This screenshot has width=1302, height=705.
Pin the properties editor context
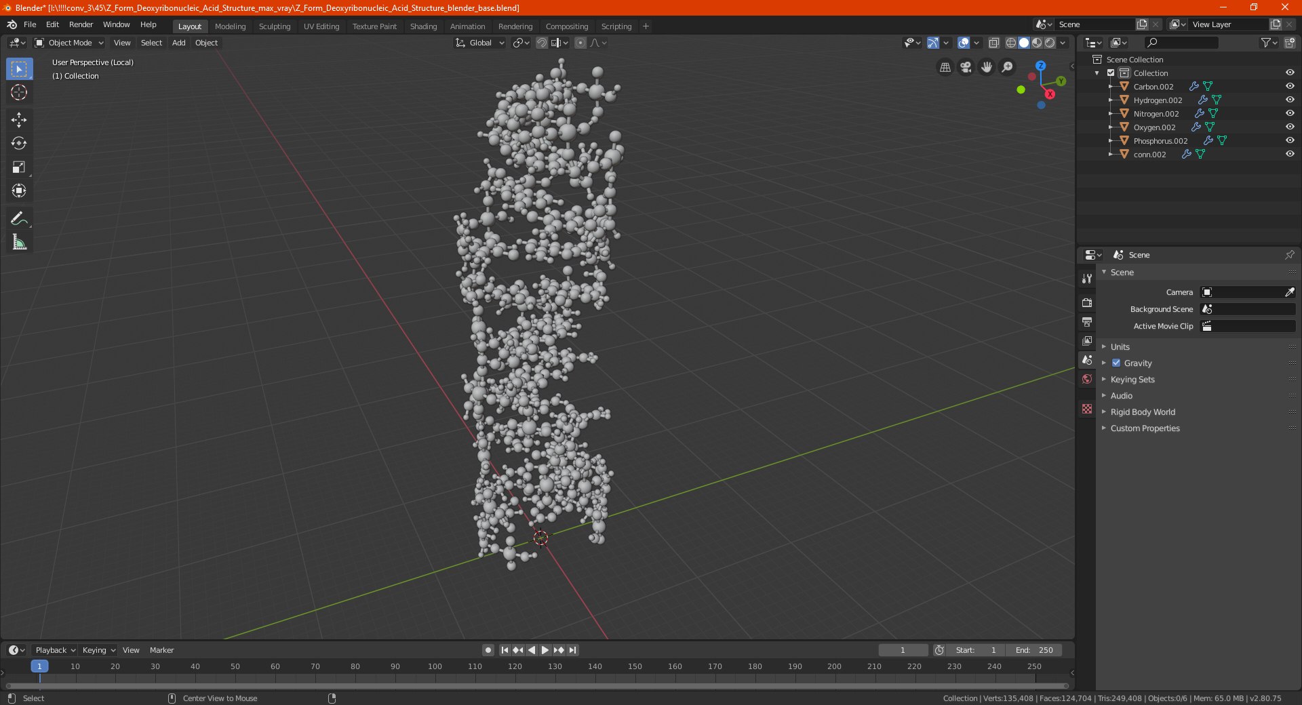click(1289, 255)
